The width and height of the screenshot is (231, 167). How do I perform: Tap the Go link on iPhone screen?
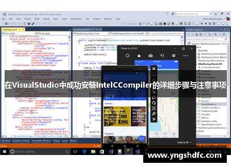click(173, 93)
